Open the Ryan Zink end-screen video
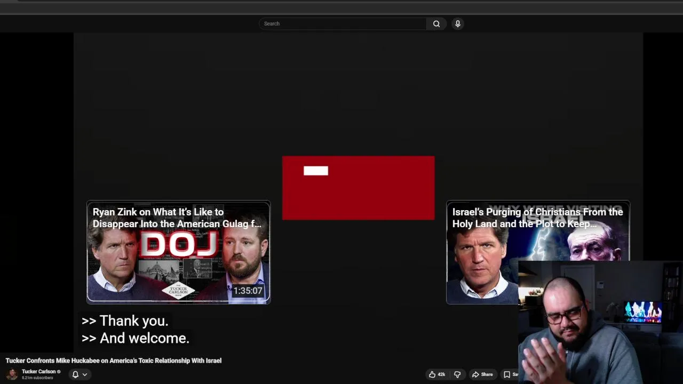The image size is (683, 384). coord(179,252)
